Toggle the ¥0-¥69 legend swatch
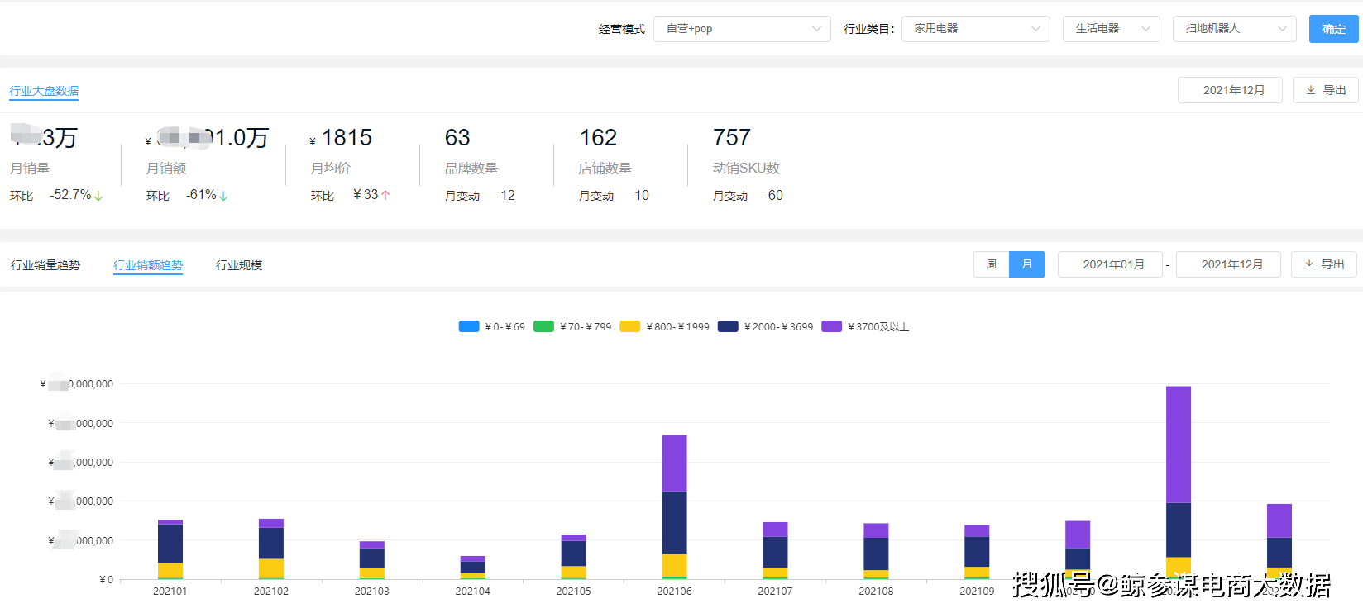The image size is (1363, 613). pyautogui.click(x=469, y=326)
